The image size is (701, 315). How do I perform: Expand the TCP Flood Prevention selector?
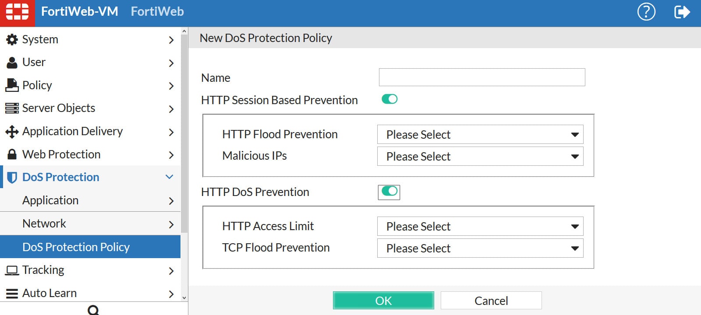(480, 248)
